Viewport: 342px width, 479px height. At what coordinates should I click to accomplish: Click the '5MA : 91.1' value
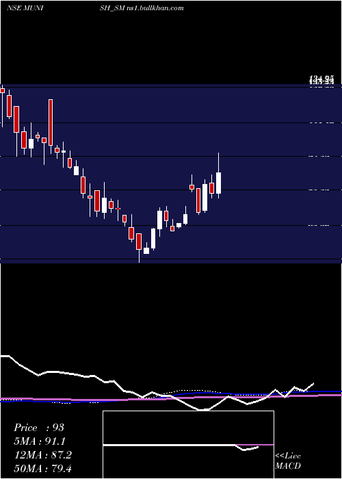pos(40,441)
